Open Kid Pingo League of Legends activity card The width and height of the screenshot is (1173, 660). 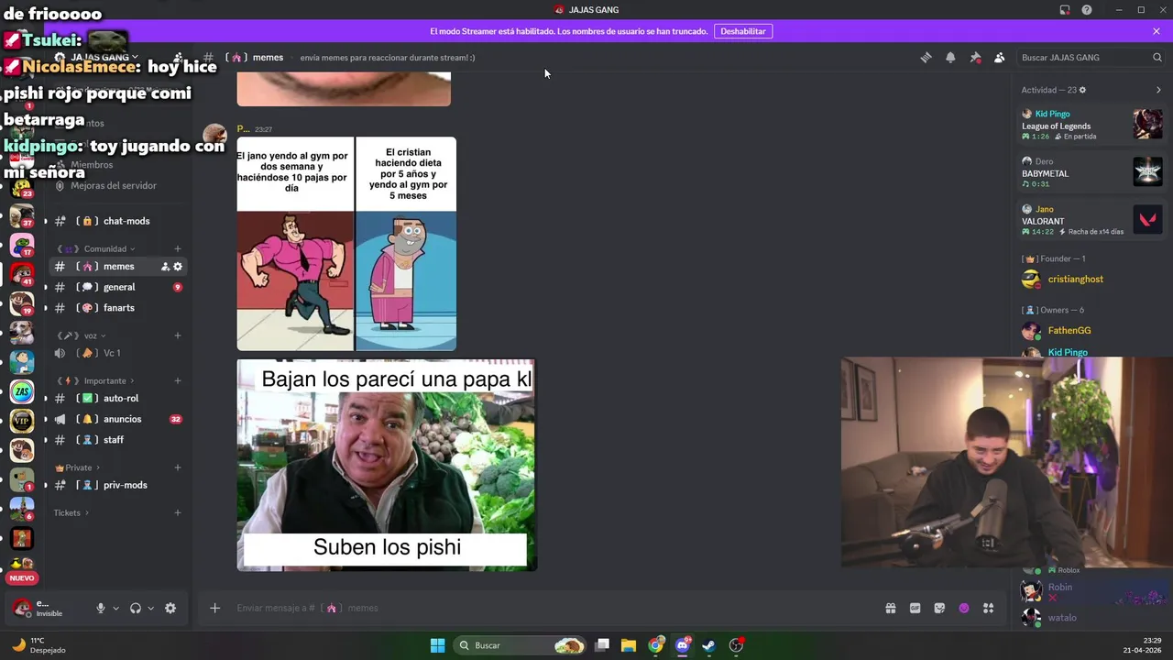pos(1091,125)
